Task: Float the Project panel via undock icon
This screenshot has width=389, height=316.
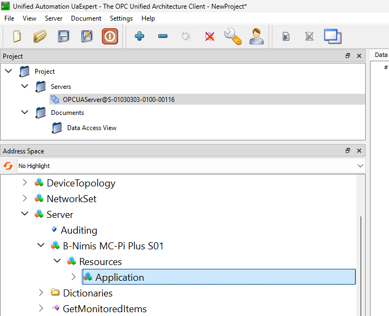Action: click(348, 56)
